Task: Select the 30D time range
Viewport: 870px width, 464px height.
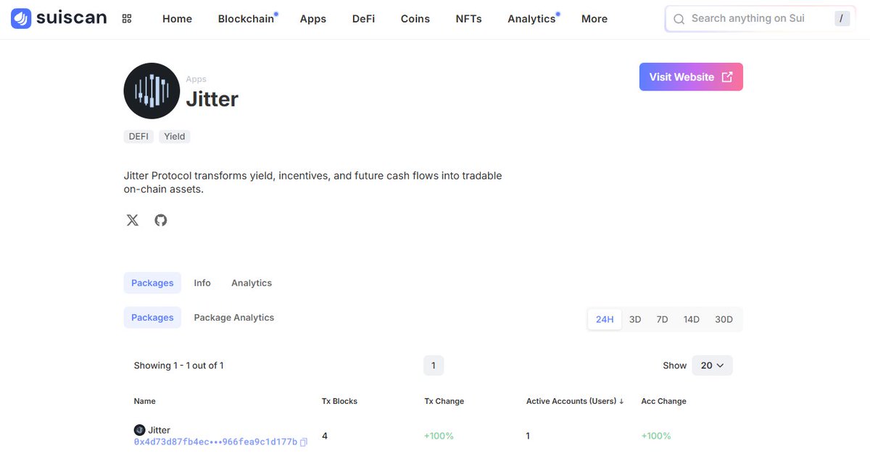Action: pos(724,319)
